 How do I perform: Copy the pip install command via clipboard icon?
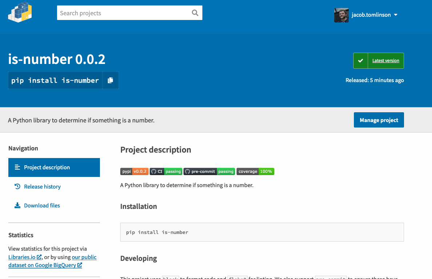pos(110,80)
